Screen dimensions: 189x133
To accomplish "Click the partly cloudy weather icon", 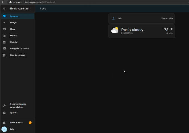I will pyautogui.click(x=115, y=30).
